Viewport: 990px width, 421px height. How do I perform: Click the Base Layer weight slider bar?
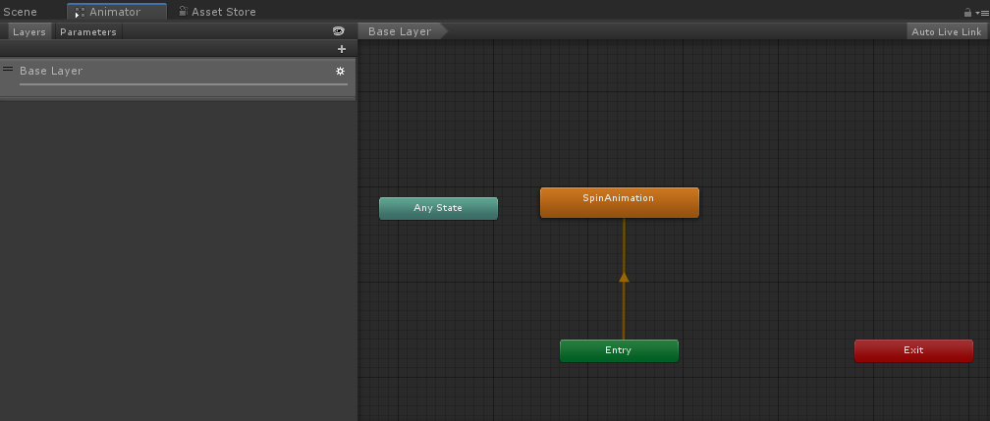183,84
